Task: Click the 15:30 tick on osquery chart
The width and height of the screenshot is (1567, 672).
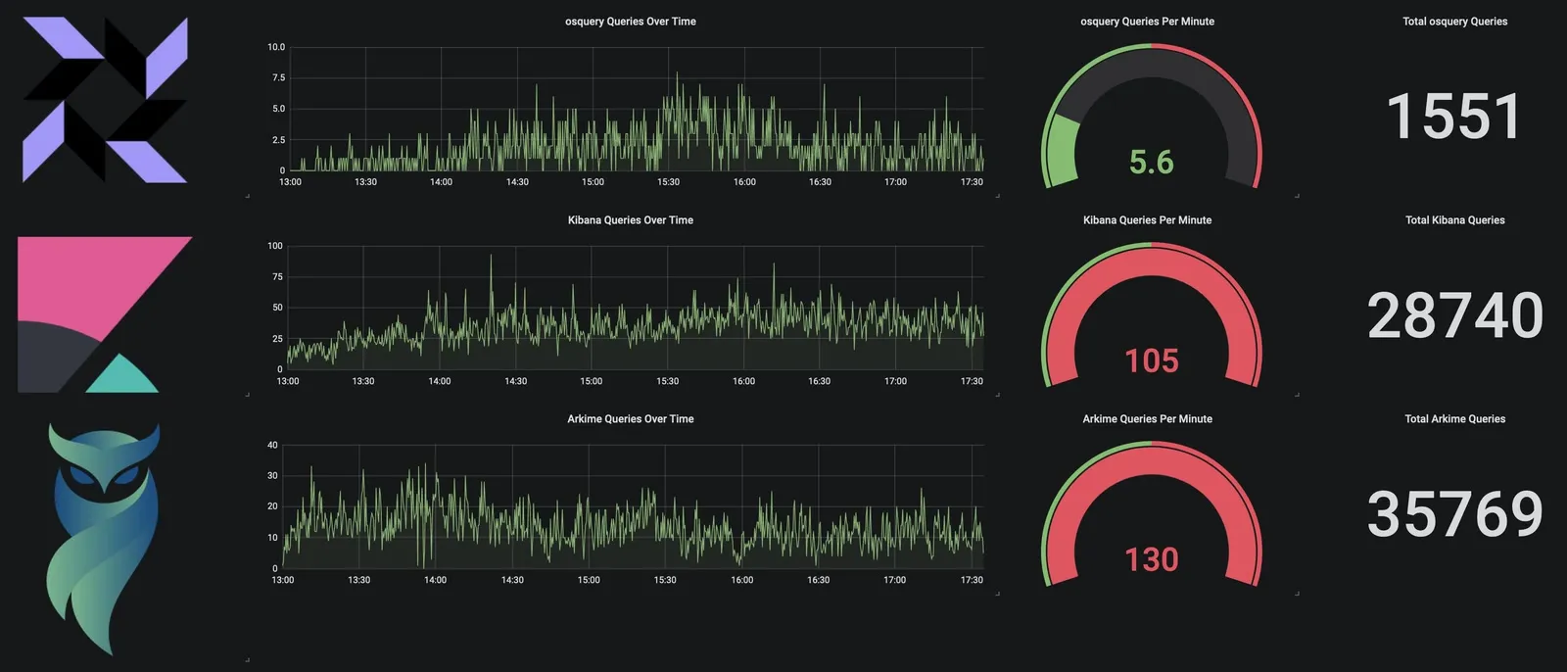Action: [668, 182]
